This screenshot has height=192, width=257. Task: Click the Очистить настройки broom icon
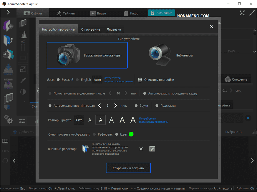140,79
